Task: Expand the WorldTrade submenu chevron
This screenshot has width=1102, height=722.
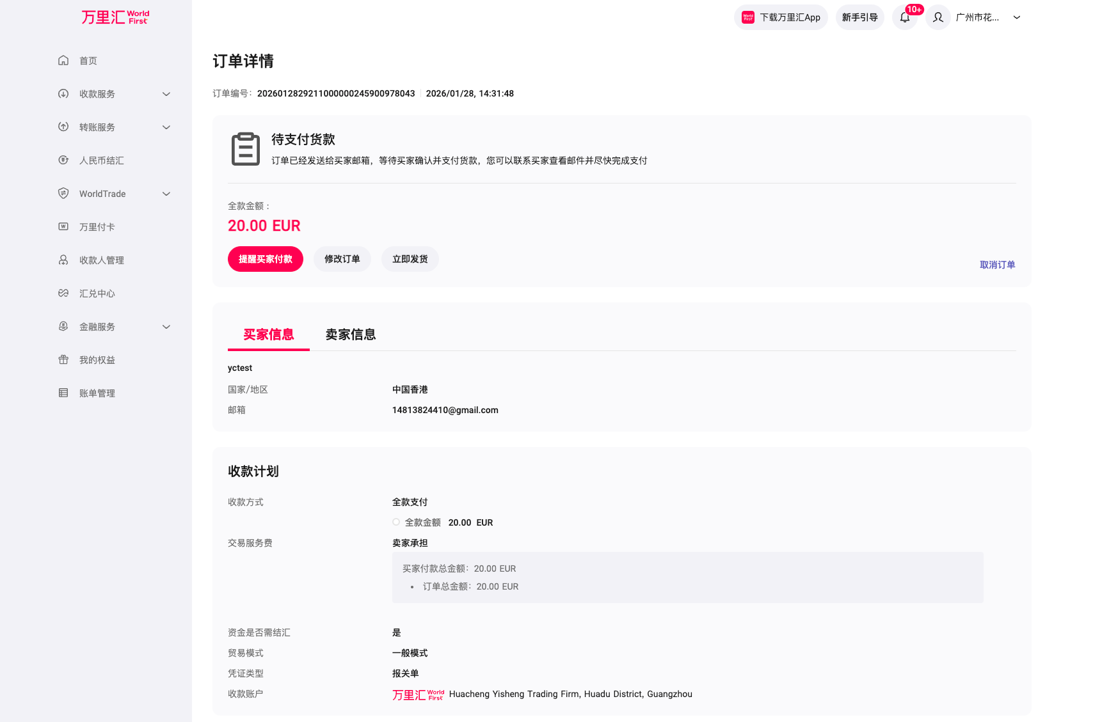Action: pos(166,194)
